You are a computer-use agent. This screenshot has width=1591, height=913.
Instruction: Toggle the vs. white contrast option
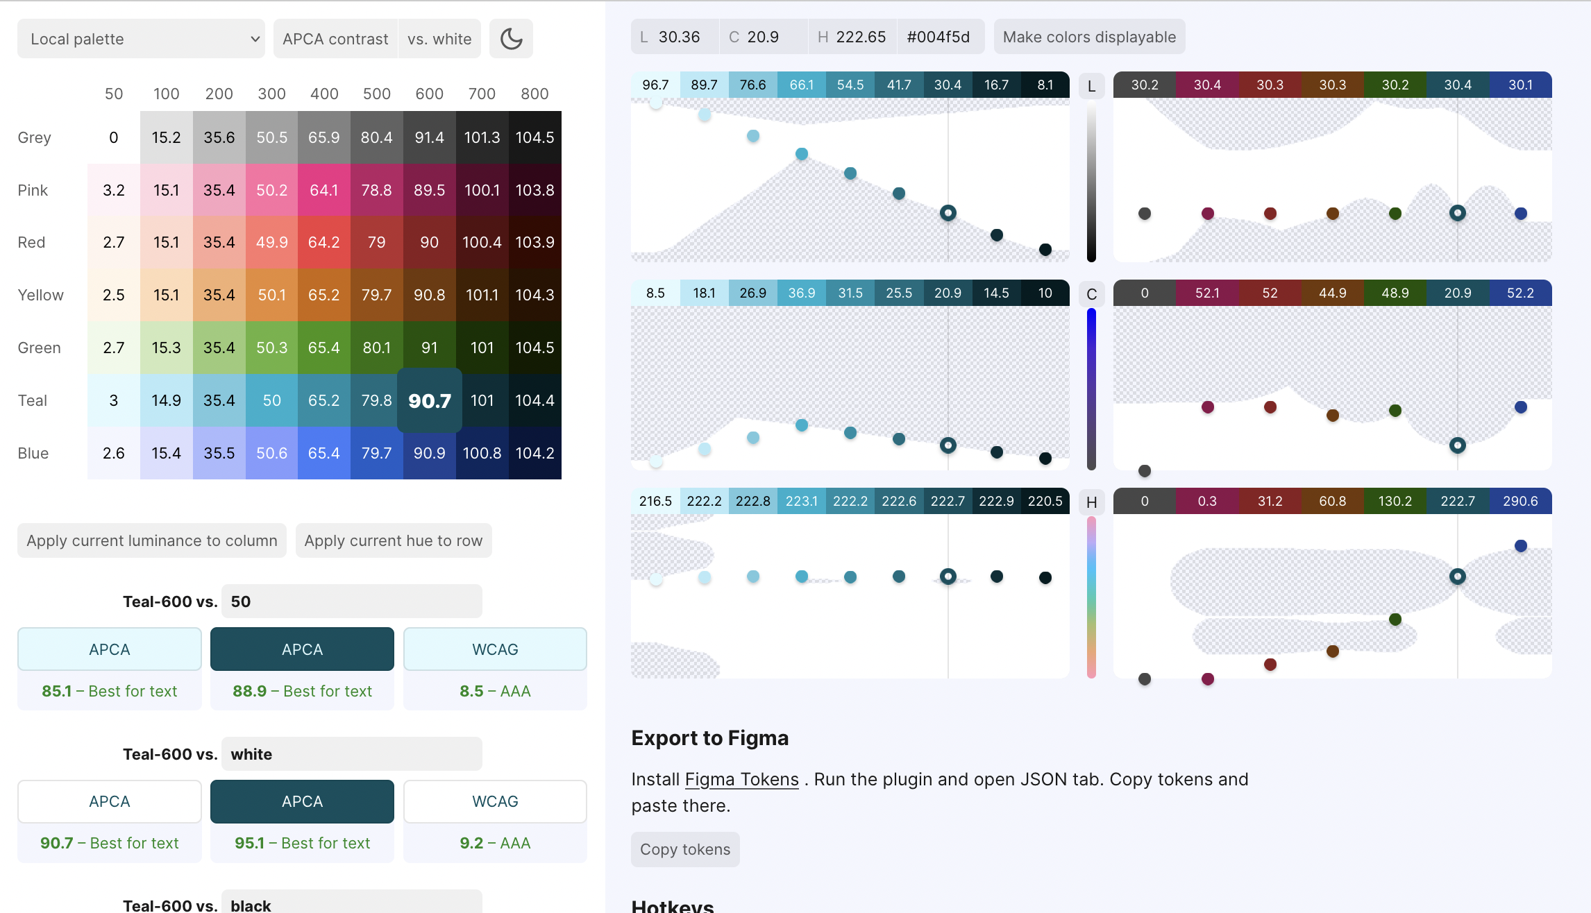coord(439,39)
